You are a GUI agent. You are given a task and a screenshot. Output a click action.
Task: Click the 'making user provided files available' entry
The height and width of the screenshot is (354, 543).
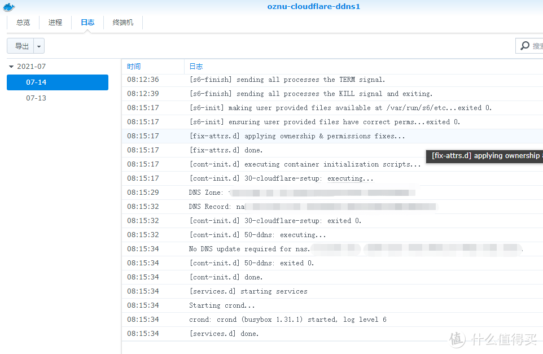pos(332,108)
